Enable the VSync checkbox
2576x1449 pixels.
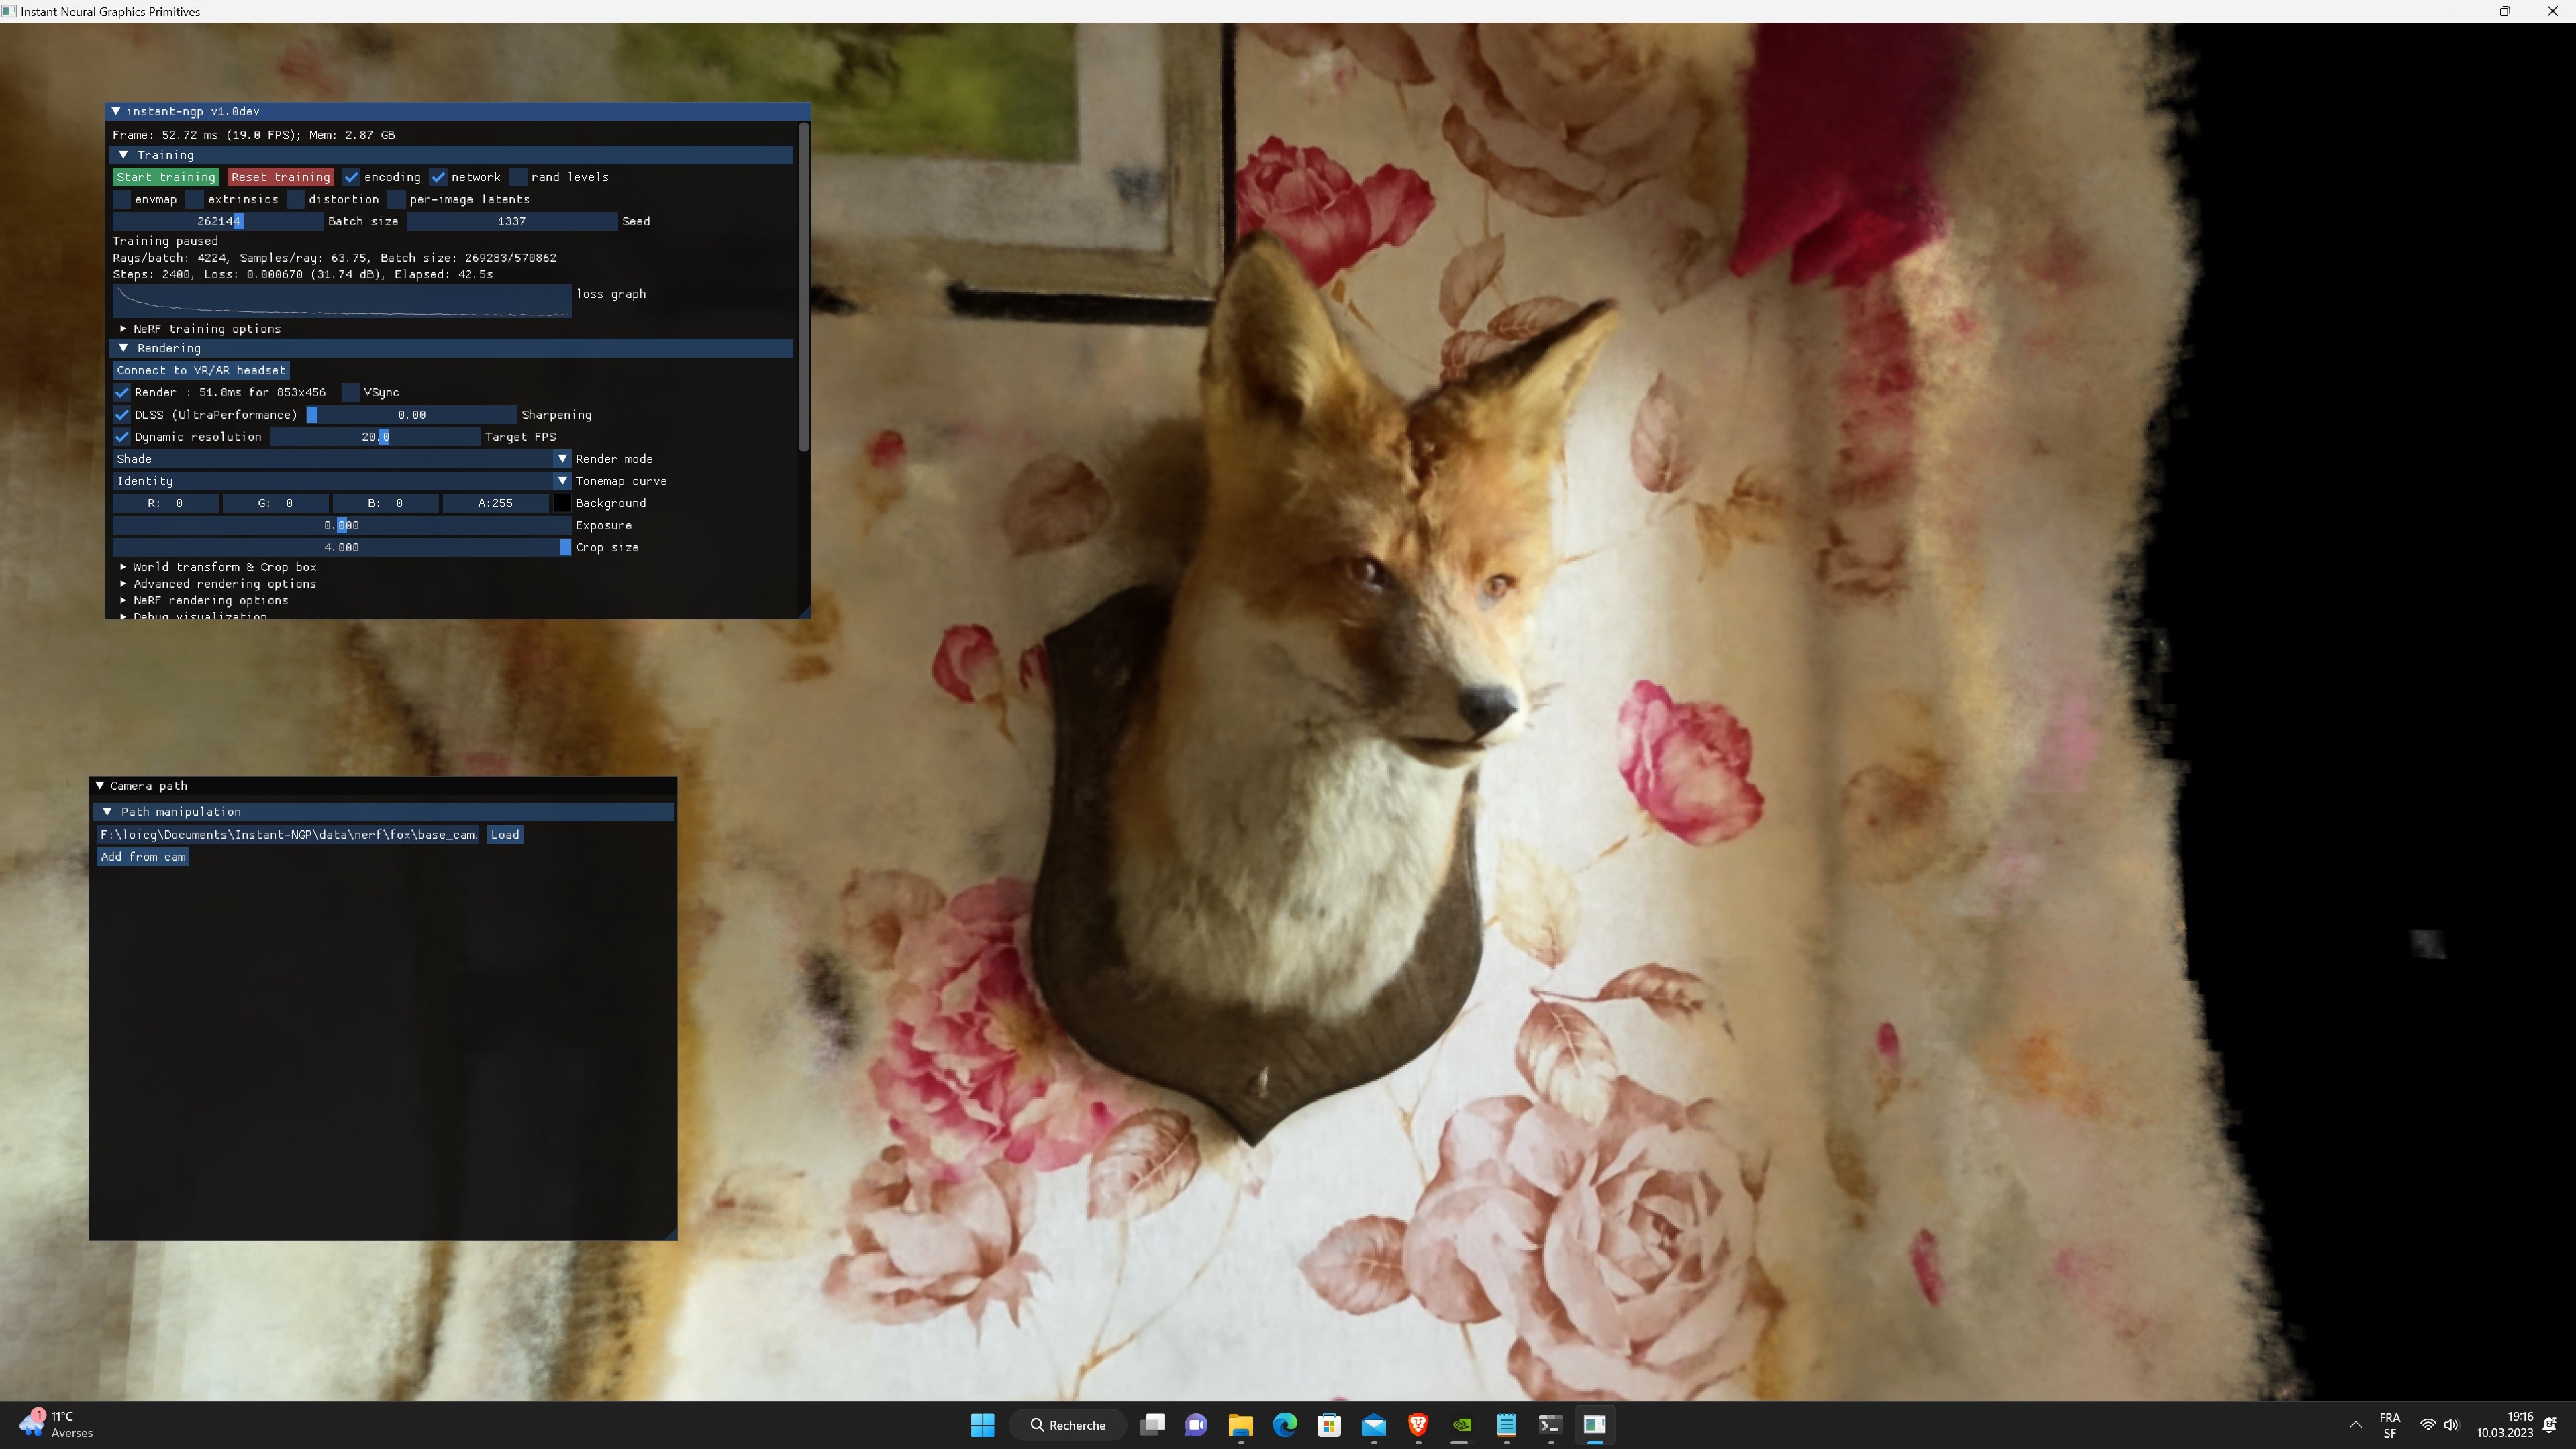[352, 392]
